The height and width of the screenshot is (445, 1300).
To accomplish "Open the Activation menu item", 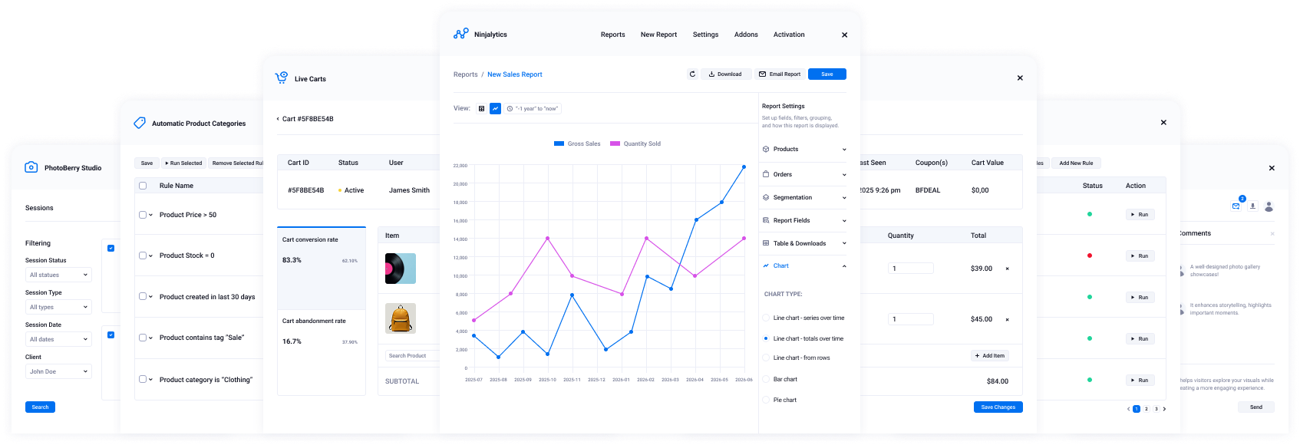I will click(x=789, y=35).
